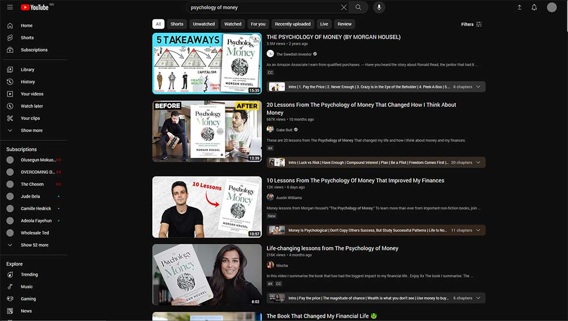Open Adeola Fayehun subscription channel

tap(35, 220)
